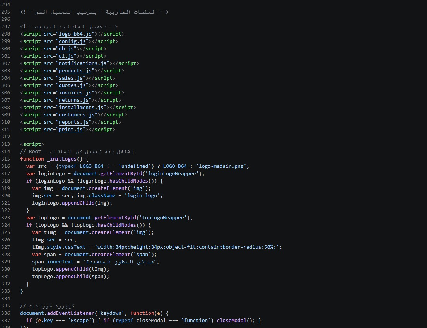Viewport: 427px width, 328px height.
Task: Follow the db.js source link
Action: (x=66, y=49)
